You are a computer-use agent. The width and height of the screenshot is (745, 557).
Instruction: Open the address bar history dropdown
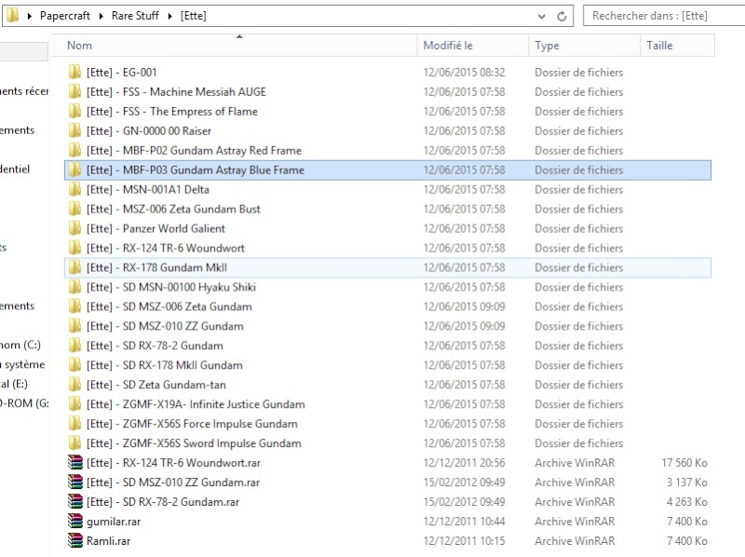click(541, 16)
